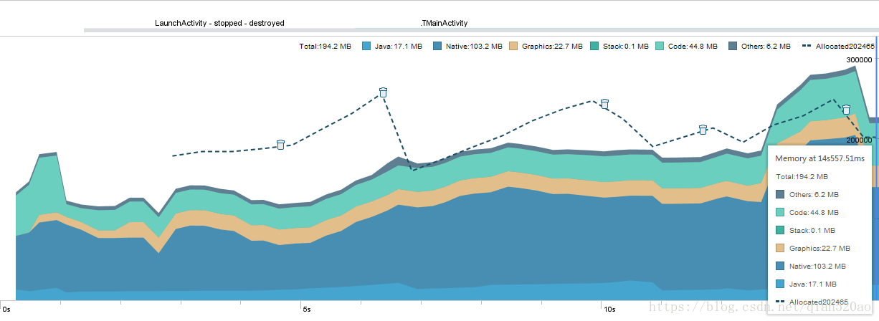Viewport: 879px width, 321px height.
Task: Click the 10s marker on time axis
Action: pos(609,310)
